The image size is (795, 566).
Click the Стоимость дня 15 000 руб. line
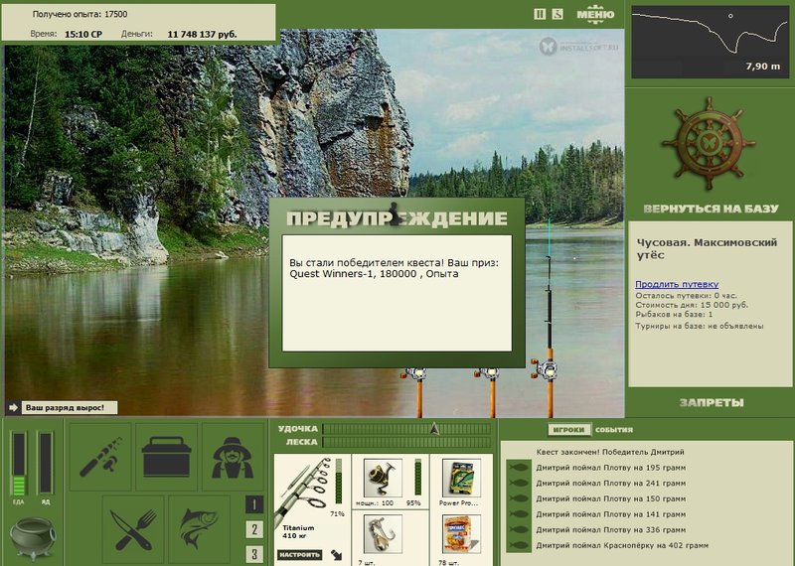coord(692,305)
